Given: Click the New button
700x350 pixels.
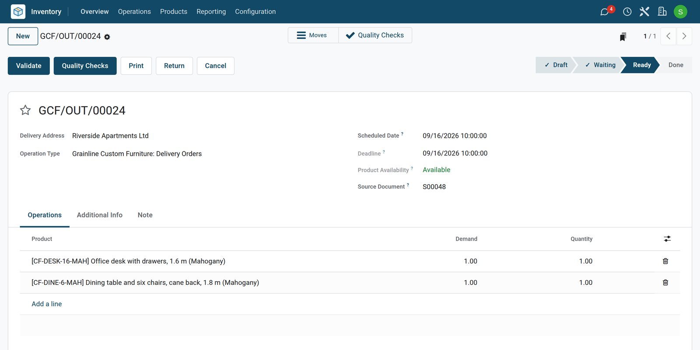Looking at the screenshot, I should point(23,36).
